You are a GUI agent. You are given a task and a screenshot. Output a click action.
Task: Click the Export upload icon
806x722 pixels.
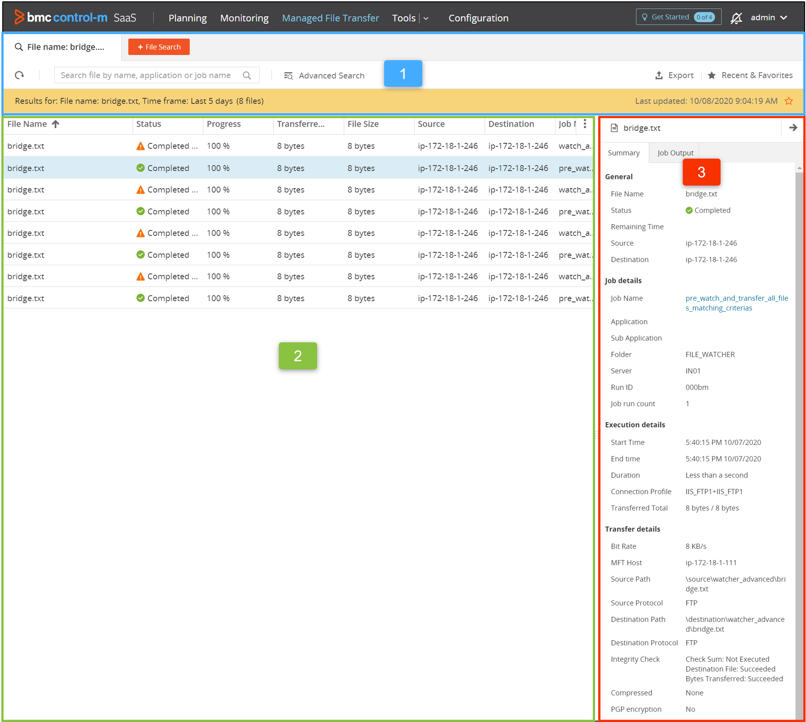coord(659,75)
